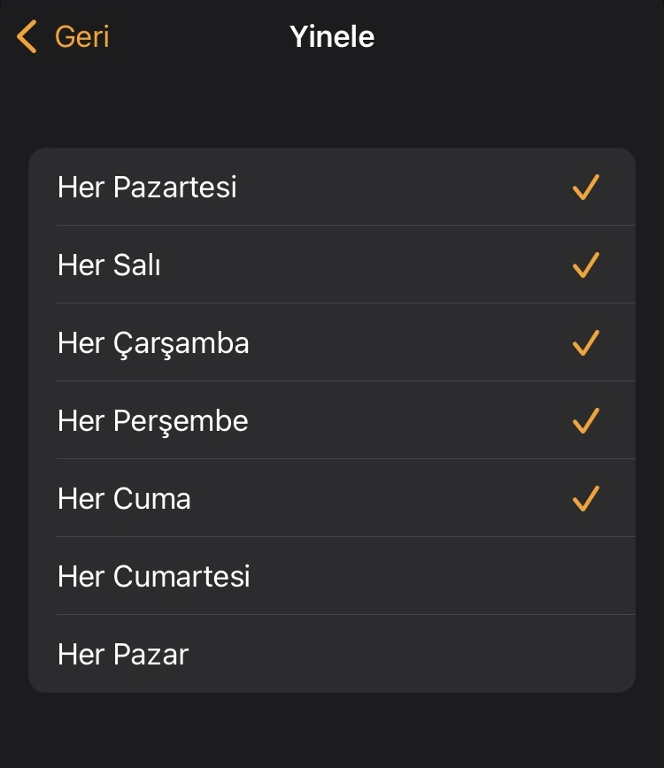664x768 pixels.
Task: Select the Her Pazartesi row label
Action: (x=147, y=187)
